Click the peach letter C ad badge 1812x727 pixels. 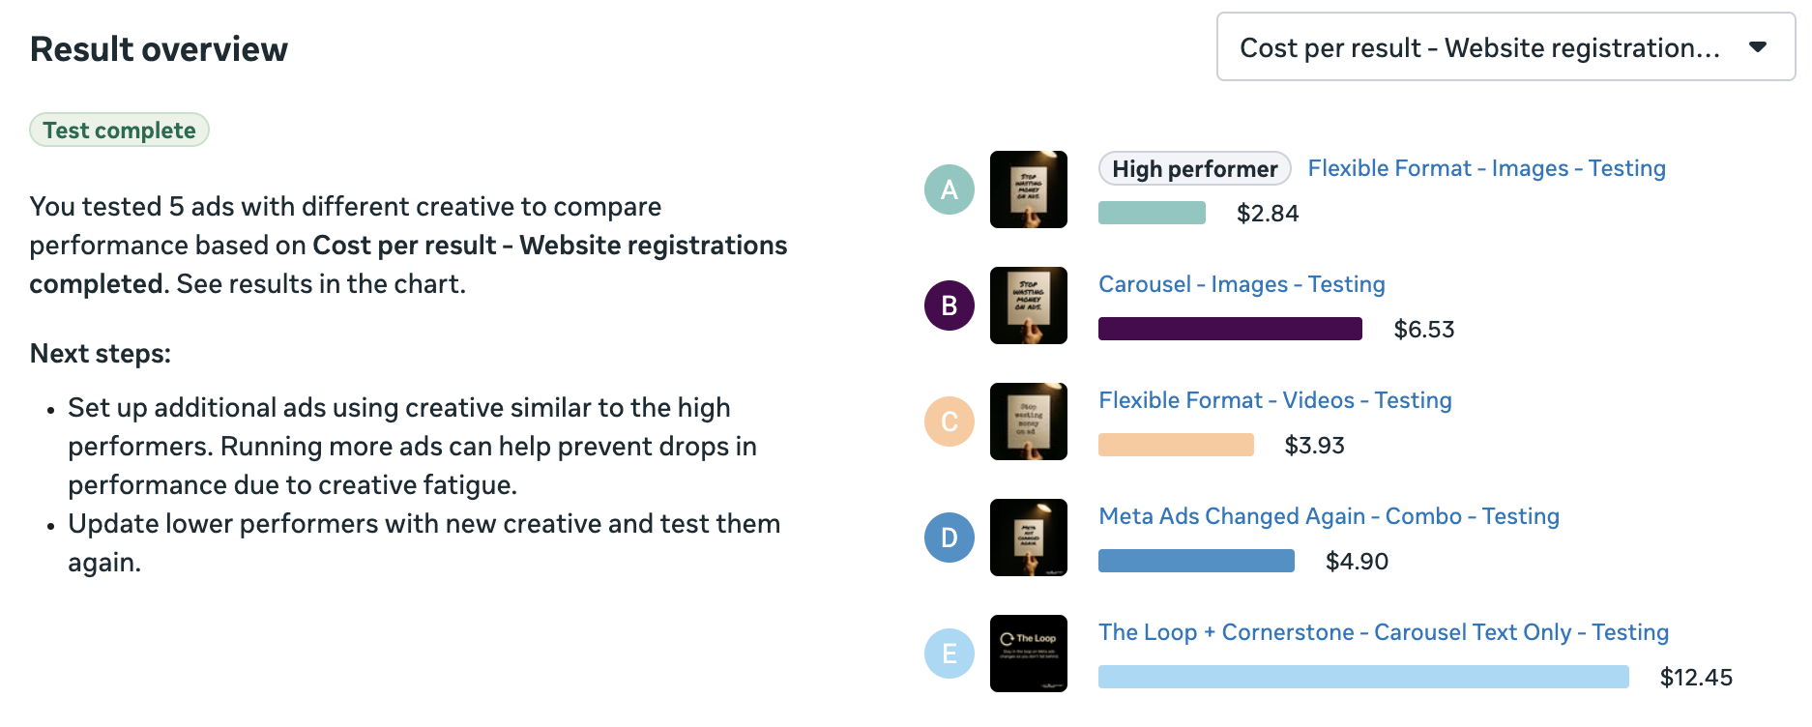tap(949, 422)
